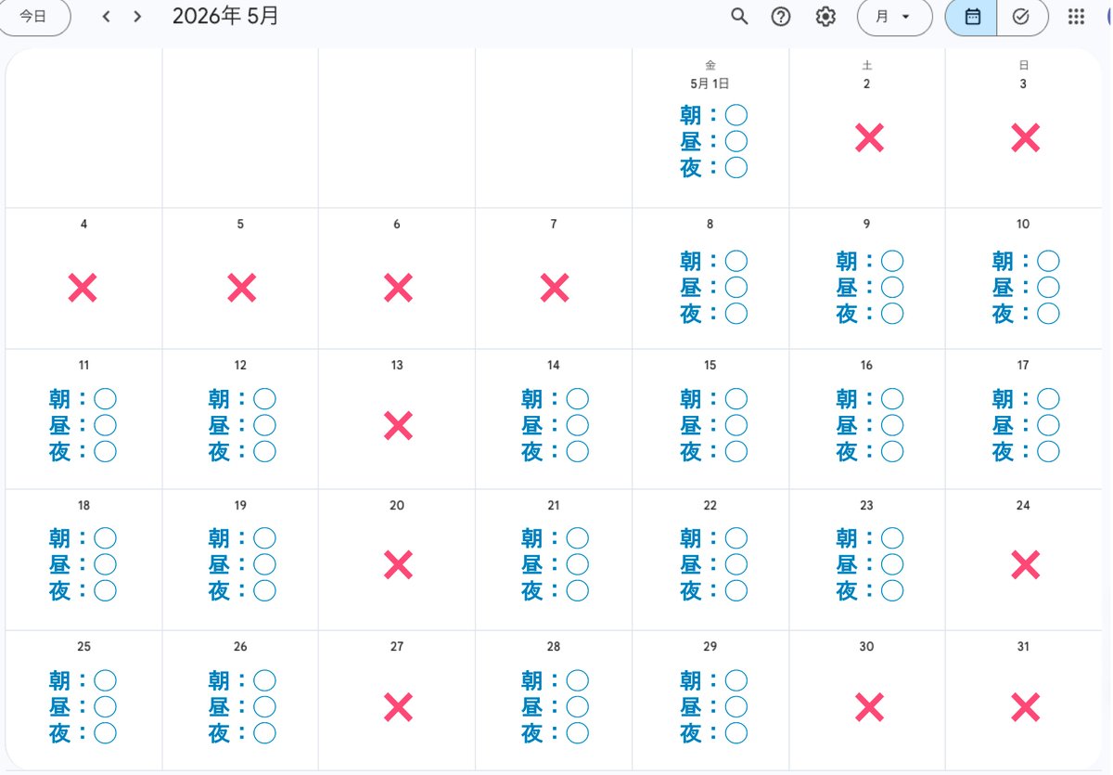Image resolution: width=1113 pixels, height=775 pixels.
Task: Click the 朝 entry on May 1
Action: pos(713,115)
